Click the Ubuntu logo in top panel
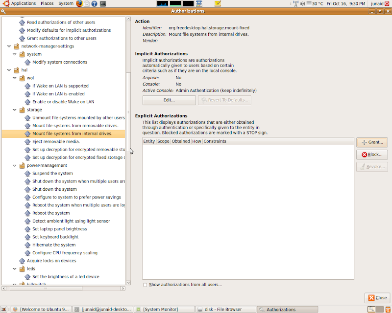The width and height of the screenshot is (392, 313). [6, 3]
